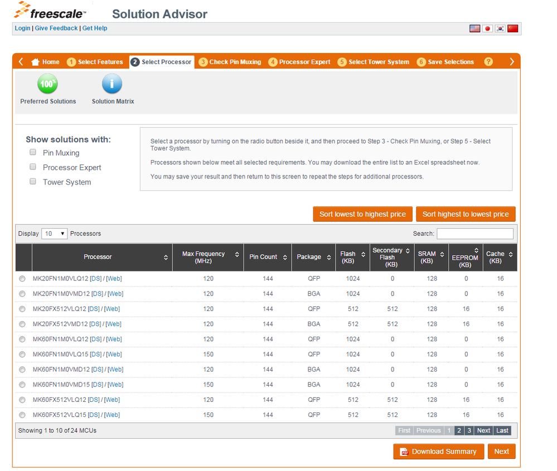Go to the Home tab
557x471 pixels.
[46, 62]
